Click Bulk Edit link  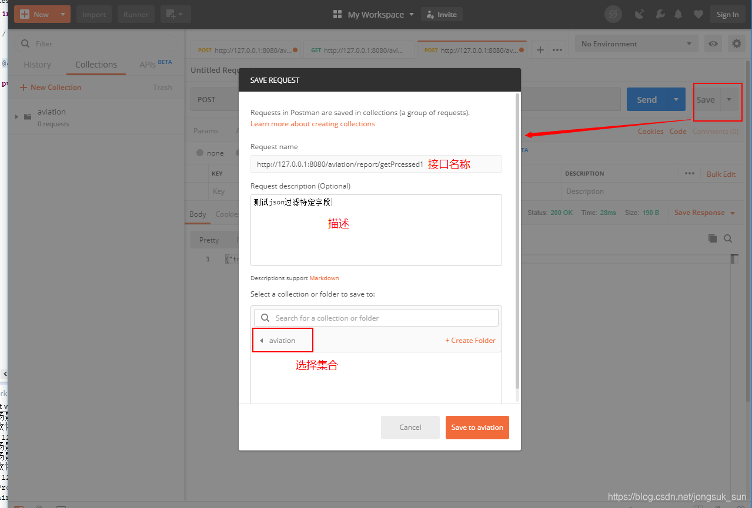tap(721, 174)
